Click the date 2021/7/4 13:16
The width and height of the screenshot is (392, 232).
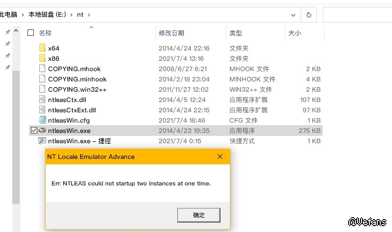coord(181,58)
